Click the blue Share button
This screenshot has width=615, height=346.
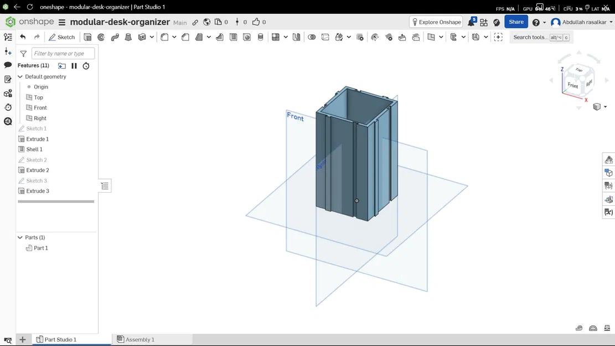pos(516,22)
